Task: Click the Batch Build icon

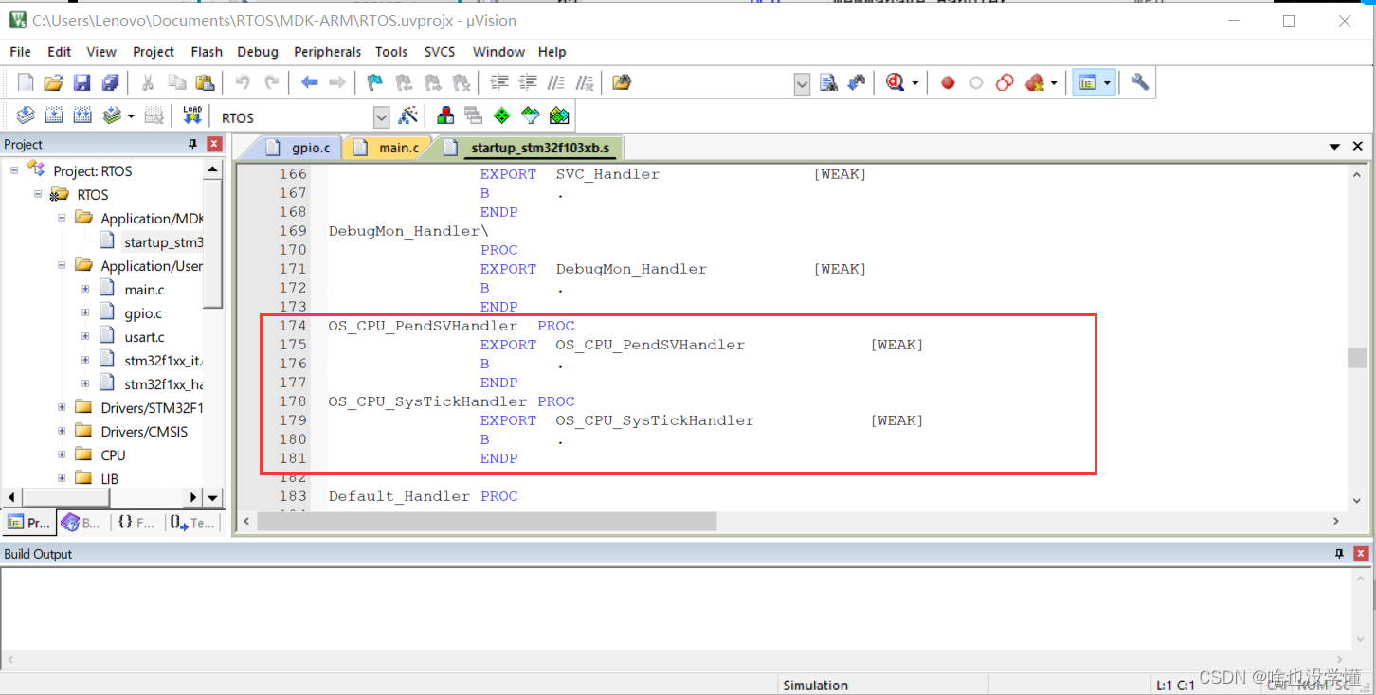Action: tap(112, 116)
